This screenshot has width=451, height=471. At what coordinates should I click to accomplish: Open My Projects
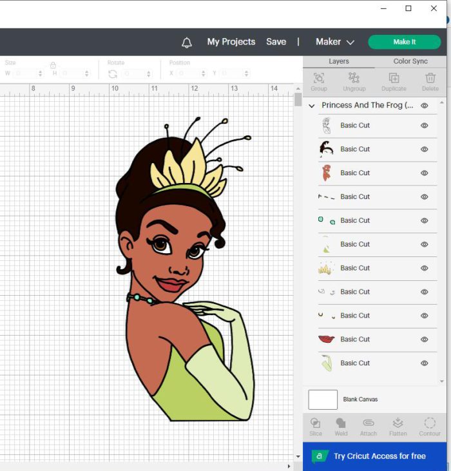coord(231,42)
